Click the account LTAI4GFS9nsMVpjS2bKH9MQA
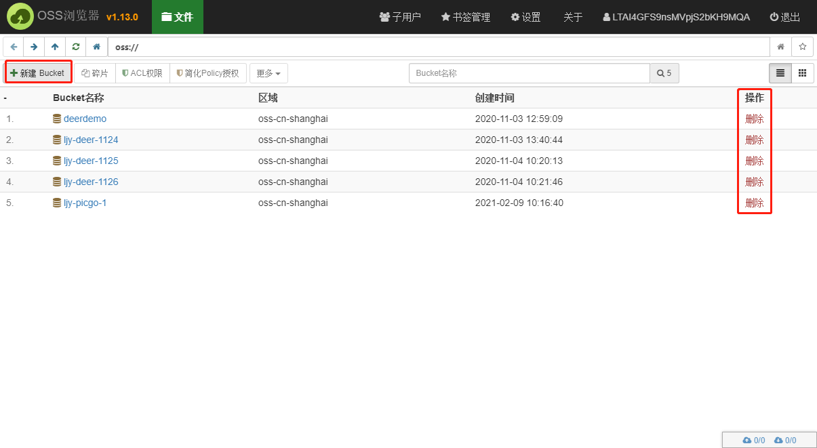This screenshot has width=817, height=448. click(x=676, y=17)
